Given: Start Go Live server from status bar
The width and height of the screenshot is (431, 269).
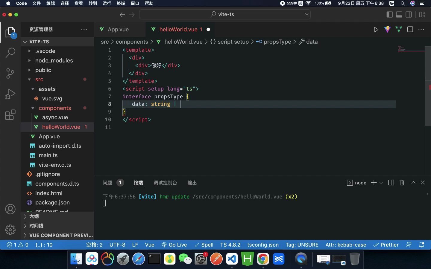Looking at the screenshot, I should tap(174, 245).
